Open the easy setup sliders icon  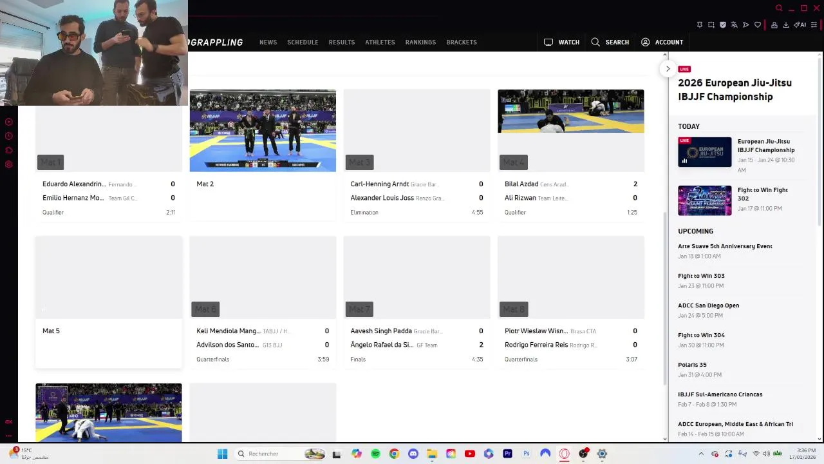coord(814,25)
